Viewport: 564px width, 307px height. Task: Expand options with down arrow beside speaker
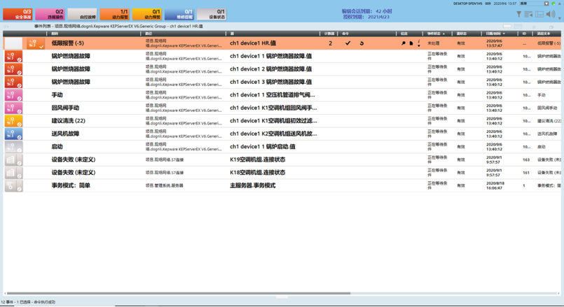tap(560, 17)
